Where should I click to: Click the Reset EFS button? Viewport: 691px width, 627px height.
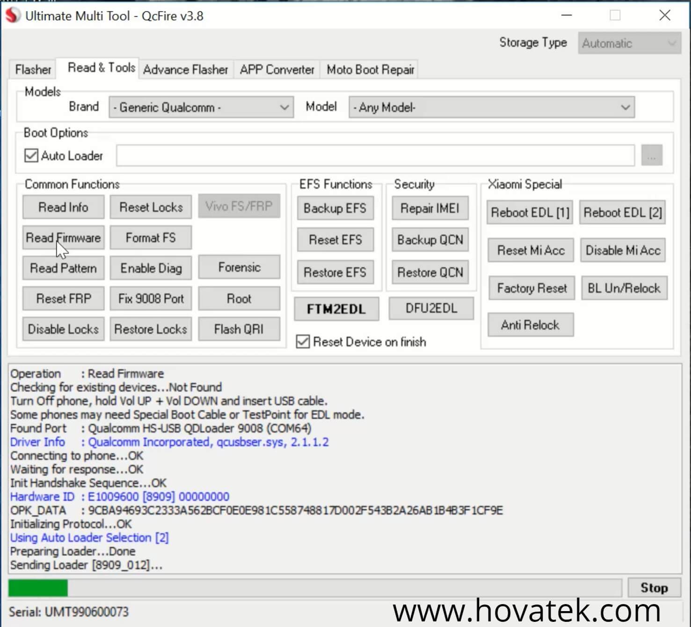point(335,240)
